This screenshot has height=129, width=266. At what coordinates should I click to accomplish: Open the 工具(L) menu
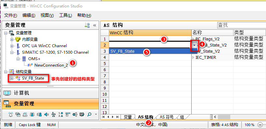66,16
